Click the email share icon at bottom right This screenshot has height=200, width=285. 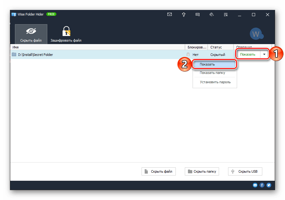pyautogui.click(x=255, y=185)
